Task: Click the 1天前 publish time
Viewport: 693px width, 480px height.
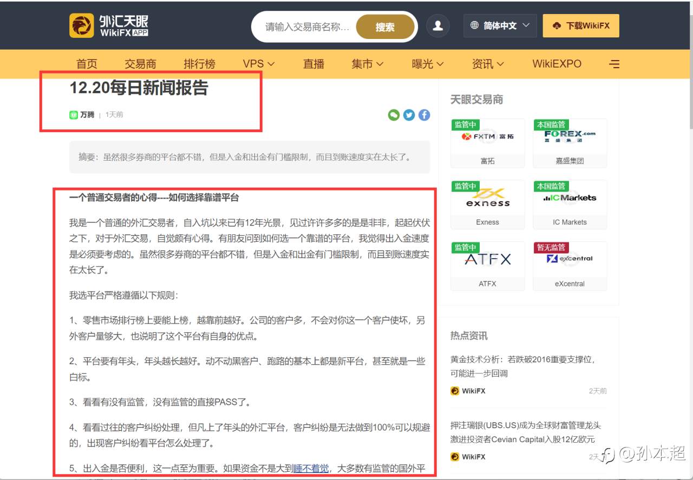Action: pyautogui.click(x=114, y=115)
